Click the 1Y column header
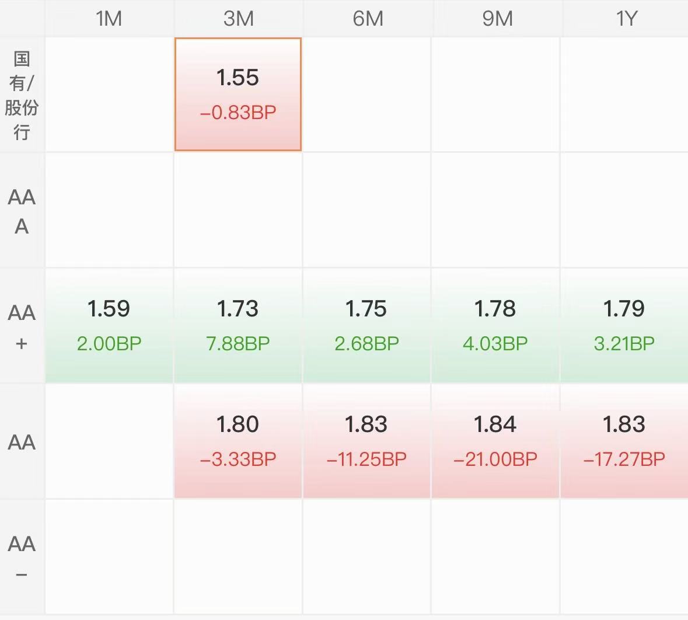Image resolution: width=688 pixels, height=620 pixels. [626, 19]
